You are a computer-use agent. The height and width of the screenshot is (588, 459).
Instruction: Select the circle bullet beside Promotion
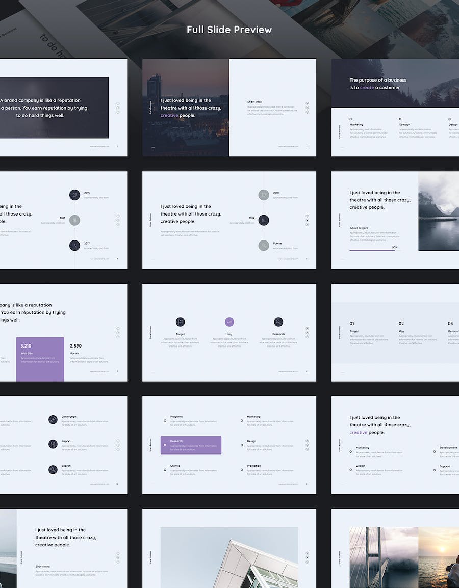point(241,470)
